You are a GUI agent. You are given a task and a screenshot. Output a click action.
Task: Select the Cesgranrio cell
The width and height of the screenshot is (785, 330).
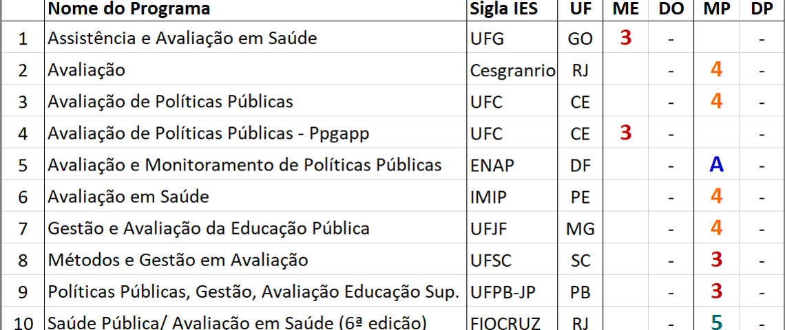click(x=512, y=71)
